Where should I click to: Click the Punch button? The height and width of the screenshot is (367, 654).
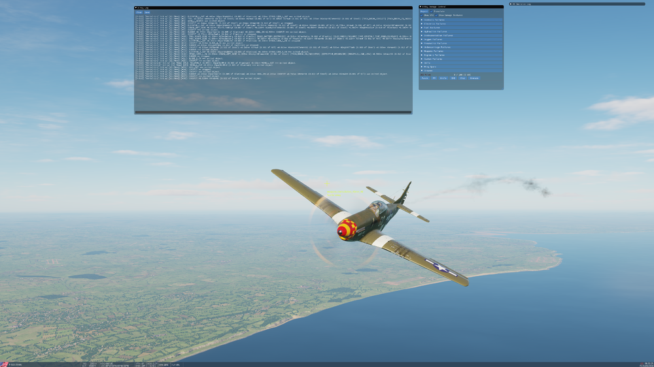click(424, 78)
